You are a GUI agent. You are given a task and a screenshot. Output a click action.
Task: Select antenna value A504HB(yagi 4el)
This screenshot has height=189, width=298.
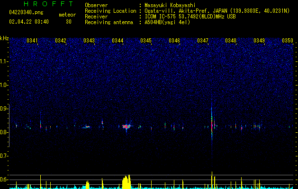(x=167, y=22)
